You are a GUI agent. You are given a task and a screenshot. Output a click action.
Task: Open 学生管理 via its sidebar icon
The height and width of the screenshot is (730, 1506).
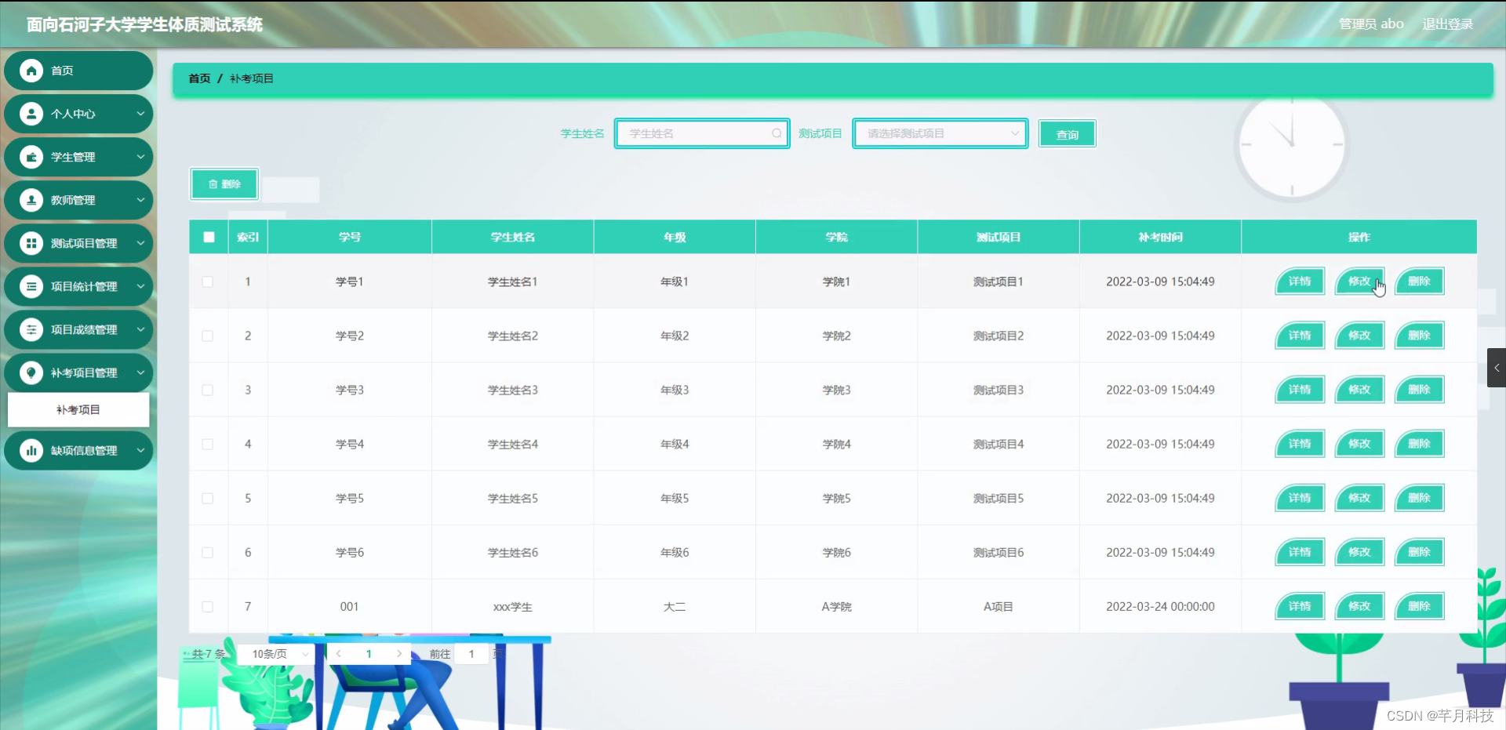point(31,157)
